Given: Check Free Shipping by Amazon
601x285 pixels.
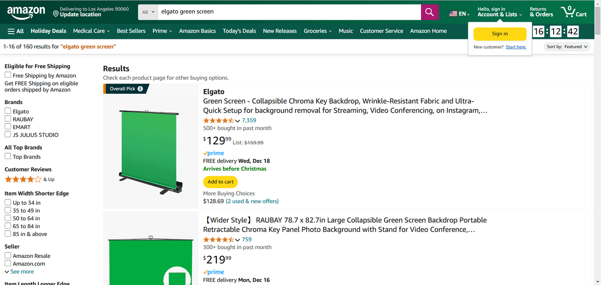Looking at the screenshot, I should pos(8,75).
